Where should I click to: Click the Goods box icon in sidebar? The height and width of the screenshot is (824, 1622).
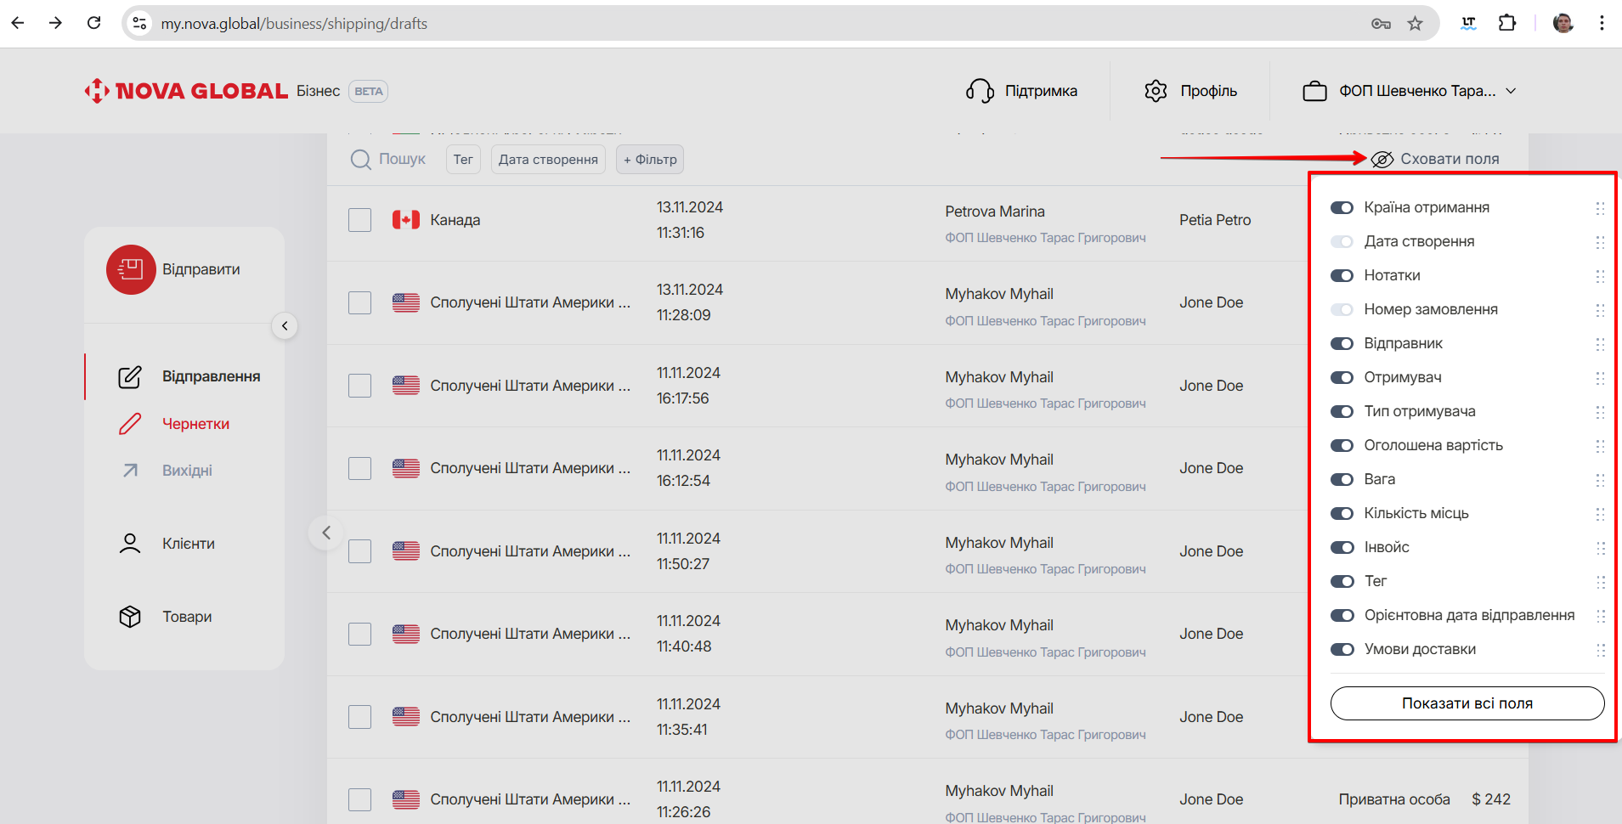(130, 617)
